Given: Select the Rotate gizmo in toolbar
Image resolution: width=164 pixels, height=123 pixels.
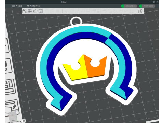Looking at the screenshot, I should [72, 11].
